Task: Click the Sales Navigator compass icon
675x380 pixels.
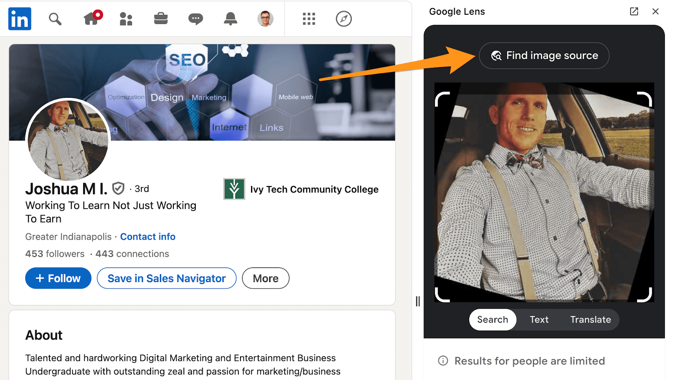Action: coord(343,19)
